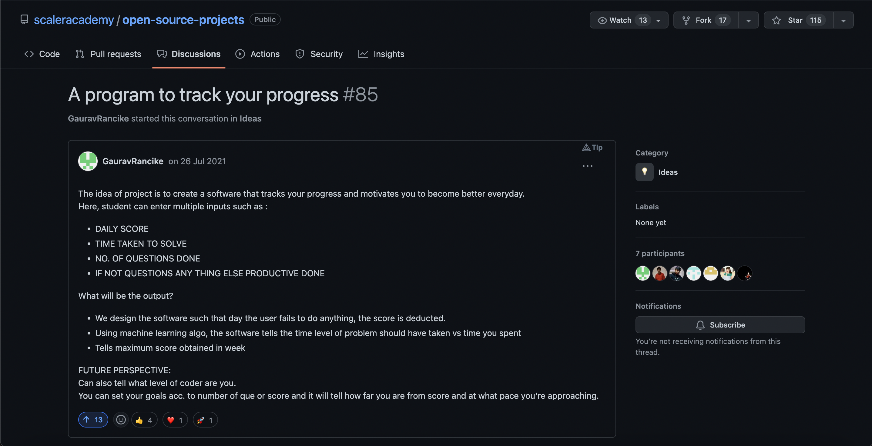
Task: Open the add-reaction smiley icon
Action: coord(121,420)
